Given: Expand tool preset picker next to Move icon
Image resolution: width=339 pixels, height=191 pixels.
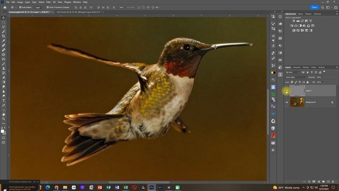Looking at the screenshot, I should 16,7.
